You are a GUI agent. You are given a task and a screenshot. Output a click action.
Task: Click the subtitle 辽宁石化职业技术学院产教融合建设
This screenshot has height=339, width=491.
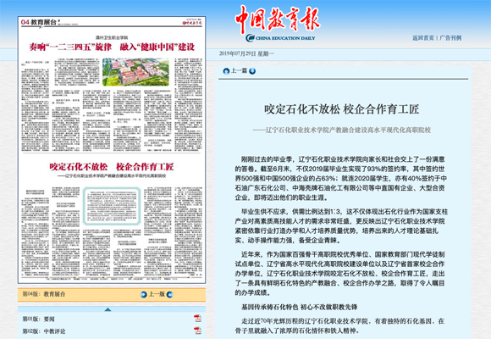342,131
